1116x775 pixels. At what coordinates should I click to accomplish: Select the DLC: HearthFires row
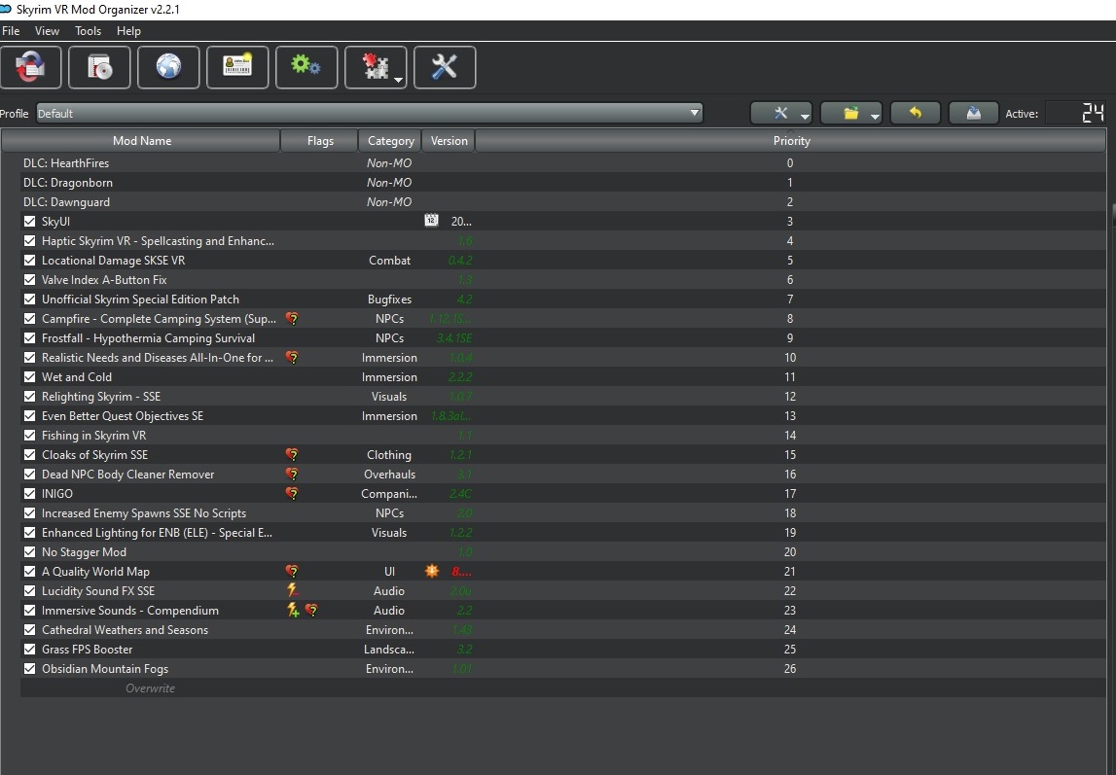tap(563, 162)
